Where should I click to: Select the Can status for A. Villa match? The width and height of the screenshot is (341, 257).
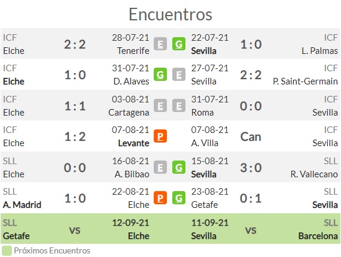[251, 137]
